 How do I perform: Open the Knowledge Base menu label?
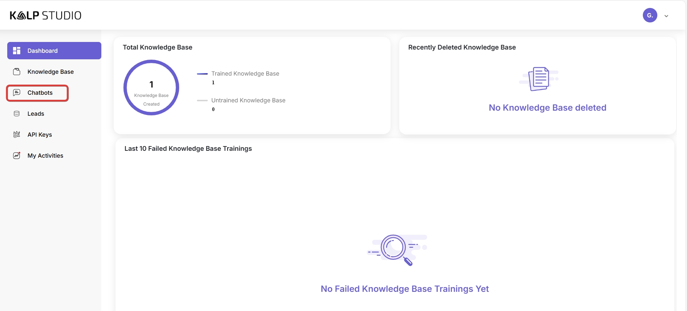pos(51,72)
